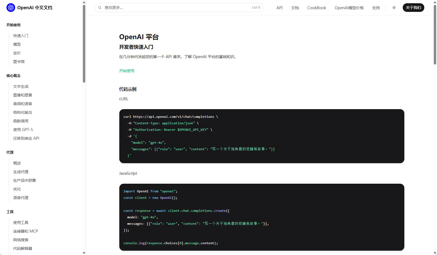This screenshot has height=255, width=437.
Task: Select 模型 from the sidebar
Action: pyautogui.click(x=17, y=44)
